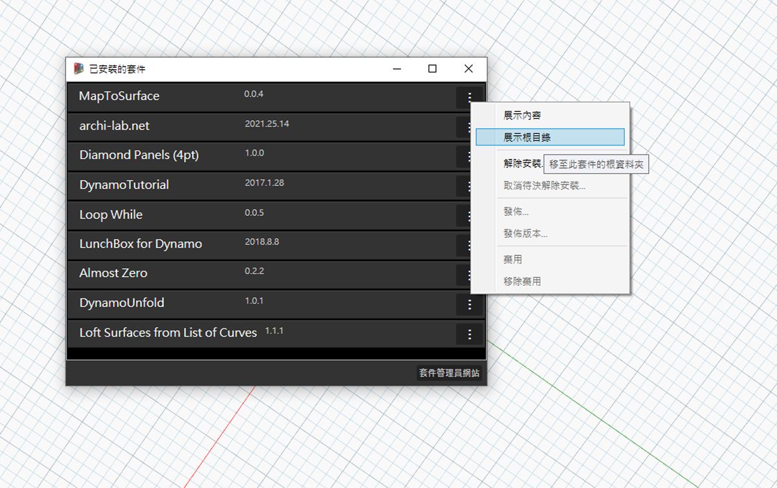Select the Loft Surfaces from List of Curves name

[168, 333]
